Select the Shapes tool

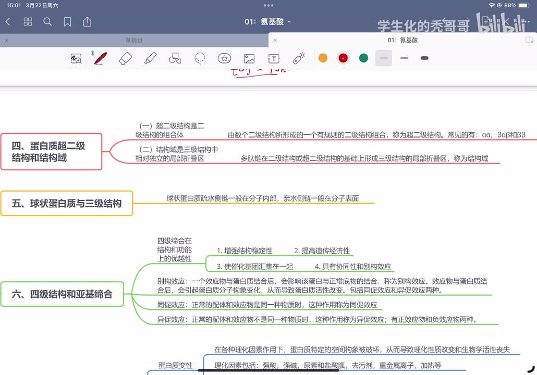point(175,58)
